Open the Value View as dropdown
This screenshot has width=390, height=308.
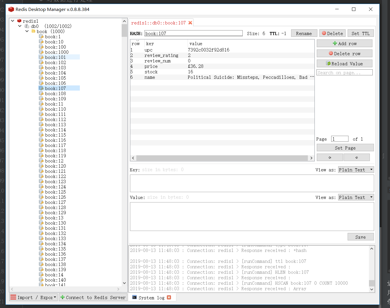pos(356,197)
